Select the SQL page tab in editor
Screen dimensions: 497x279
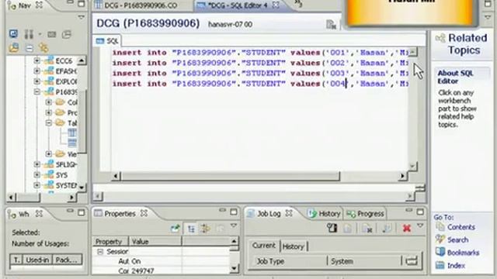tap(108, 41)
